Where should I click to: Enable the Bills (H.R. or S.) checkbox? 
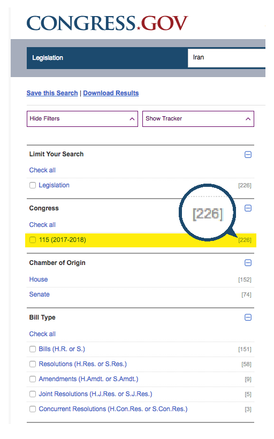[33, 349]
